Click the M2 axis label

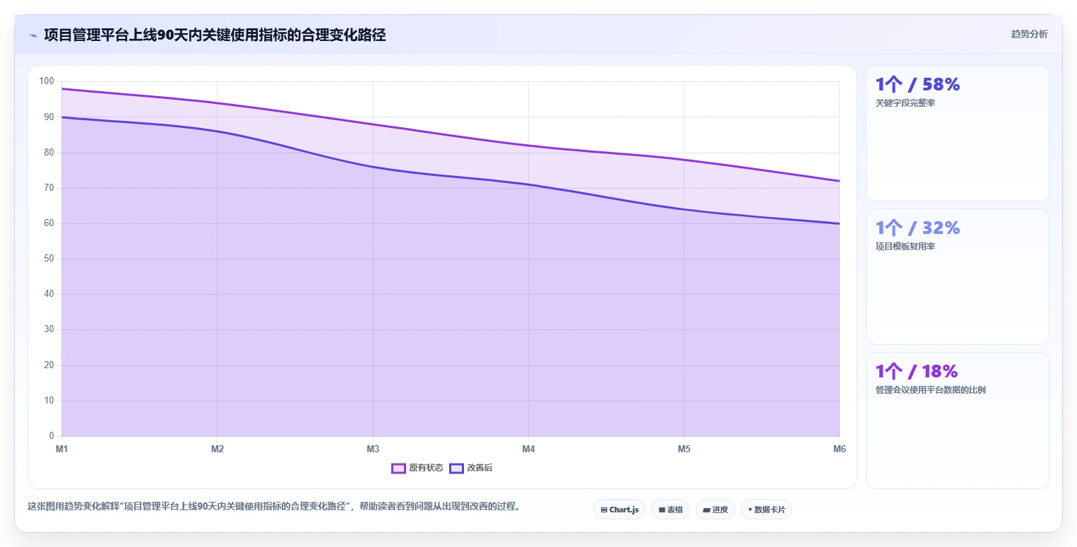tap(218, 449)
